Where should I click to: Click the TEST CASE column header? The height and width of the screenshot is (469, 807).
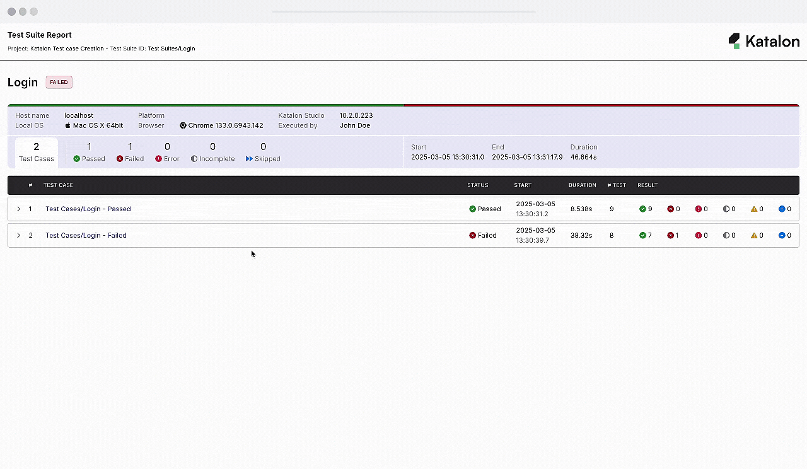coord(58,185)
